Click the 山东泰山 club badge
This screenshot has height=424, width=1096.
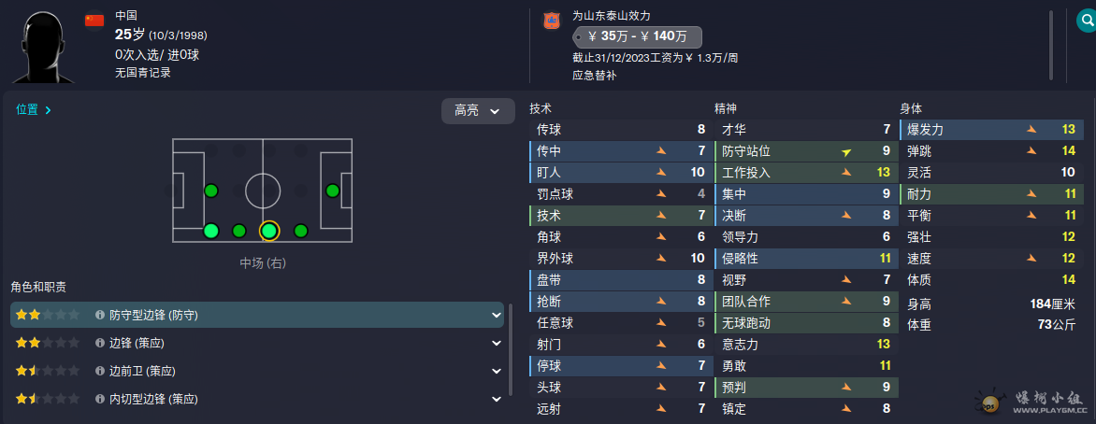coord(551,20)
